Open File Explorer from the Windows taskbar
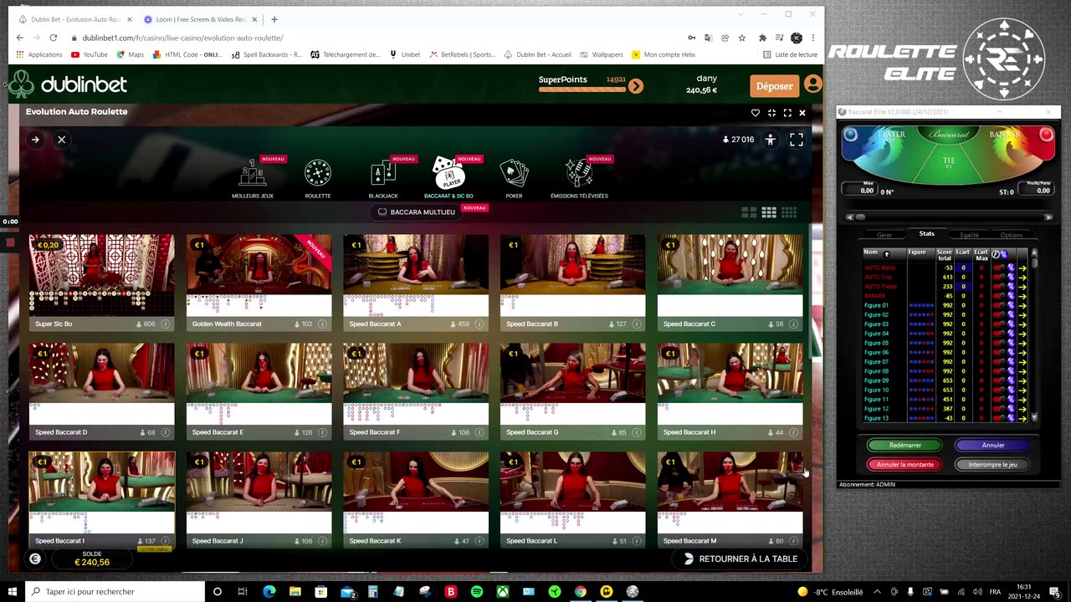Image resolution: width=1071 pixels, height=602 pixels. [295, 592]
